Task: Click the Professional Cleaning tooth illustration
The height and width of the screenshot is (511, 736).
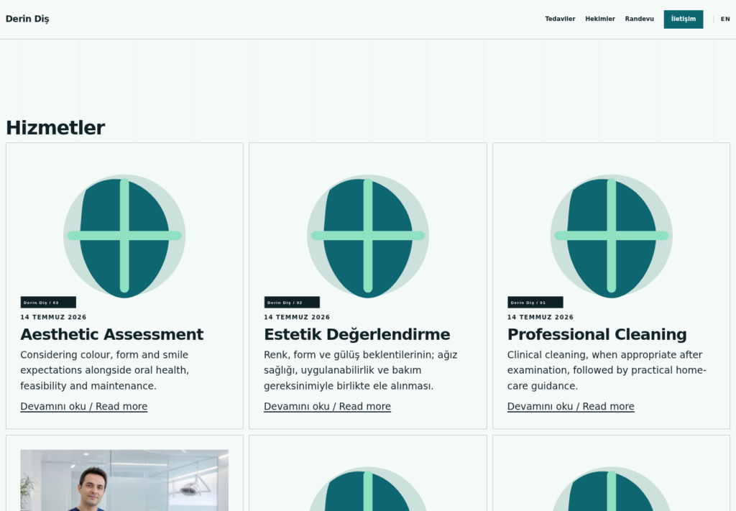Action: (x=611, y=236)
